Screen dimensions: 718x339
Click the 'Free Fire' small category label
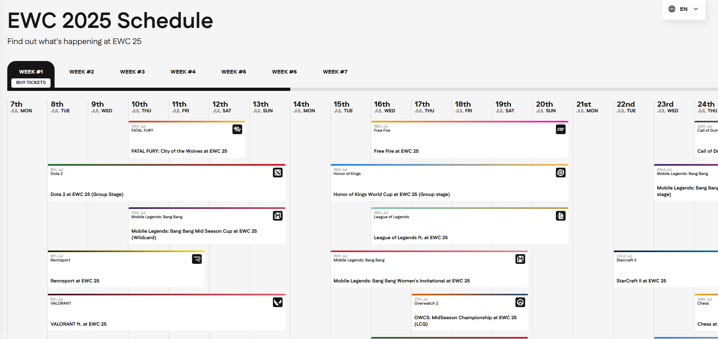pyautogui.click(x=382, y=131)
